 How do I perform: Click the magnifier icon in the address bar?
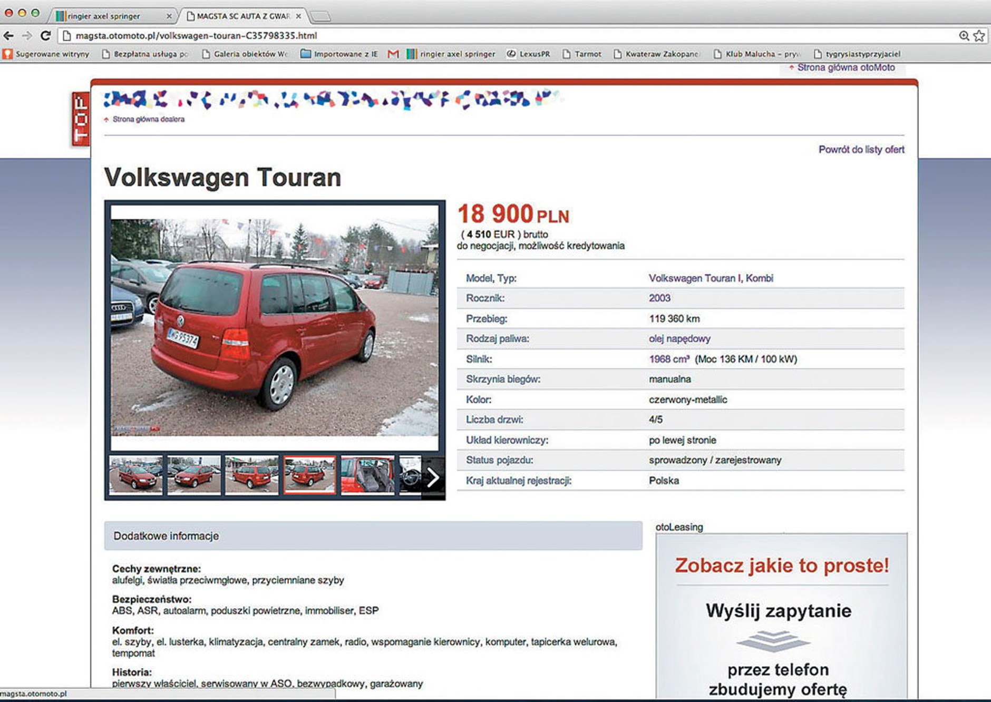[964, 35]
